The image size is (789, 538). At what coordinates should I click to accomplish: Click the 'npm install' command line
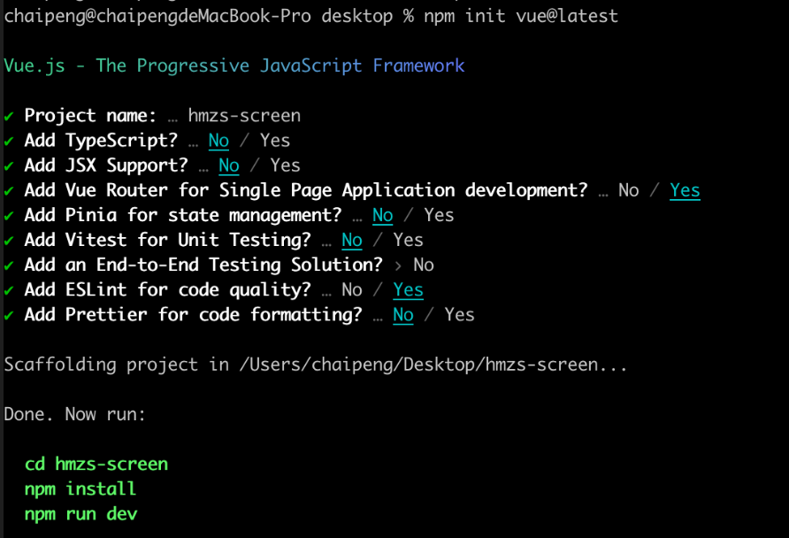(x=80, y=489)
